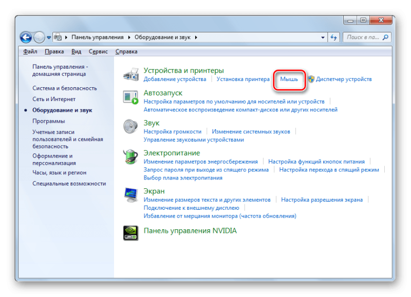The height and width of the screenshot is (297, 411).
Task: Expand the arrow after 'Панель управления' breadcrumb
Action: [x=129, y=37]
